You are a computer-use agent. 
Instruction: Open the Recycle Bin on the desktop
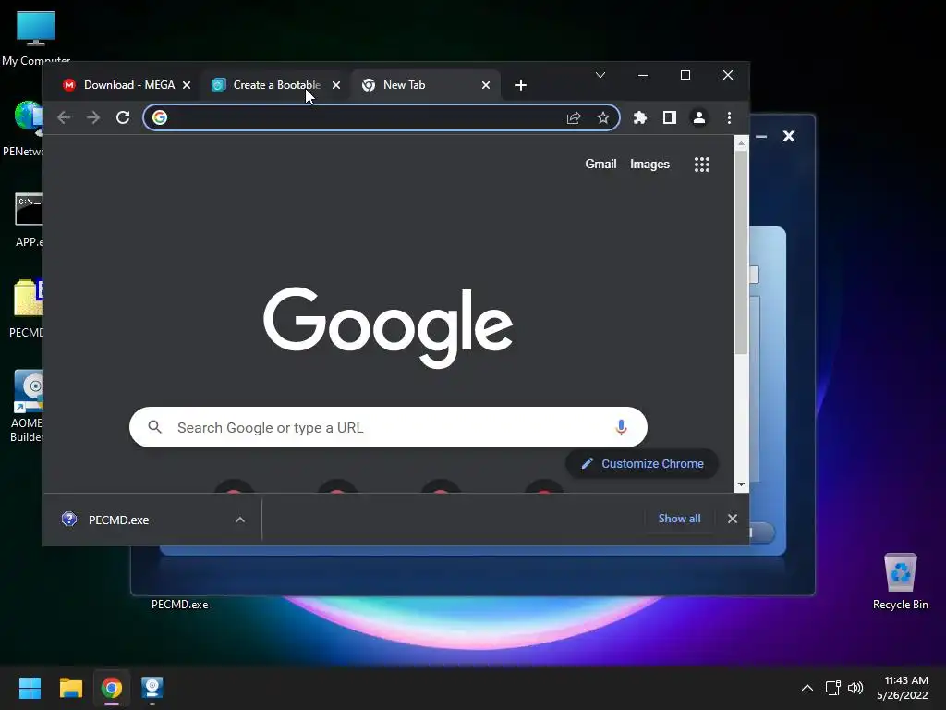(900, 581)
